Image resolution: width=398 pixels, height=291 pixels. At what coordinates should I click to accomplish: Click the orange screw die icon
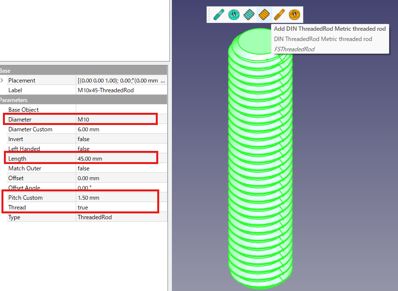click(294, 14)
